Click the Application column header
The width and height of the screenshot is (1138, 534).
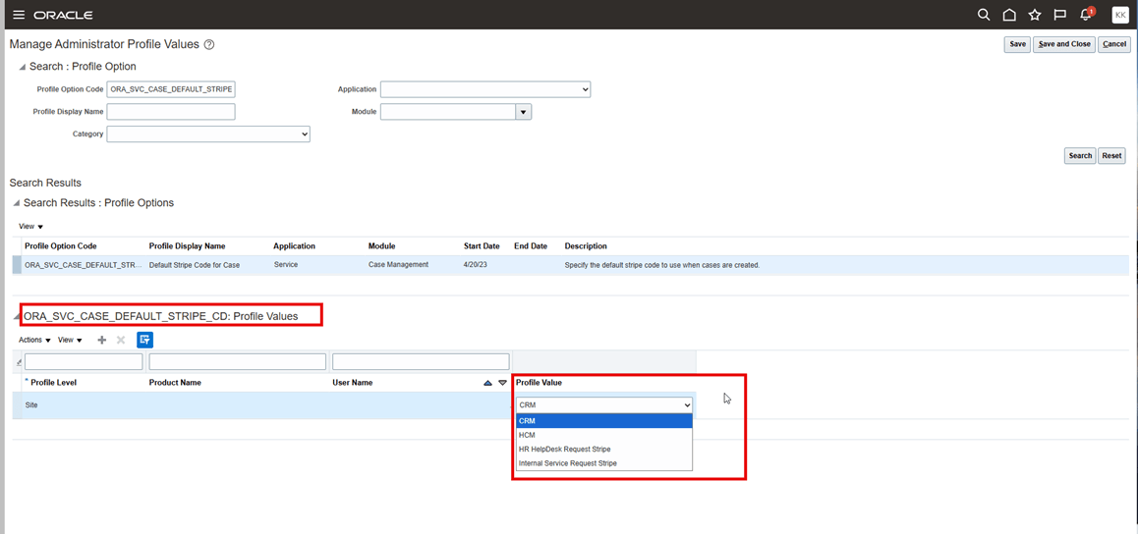295,246
